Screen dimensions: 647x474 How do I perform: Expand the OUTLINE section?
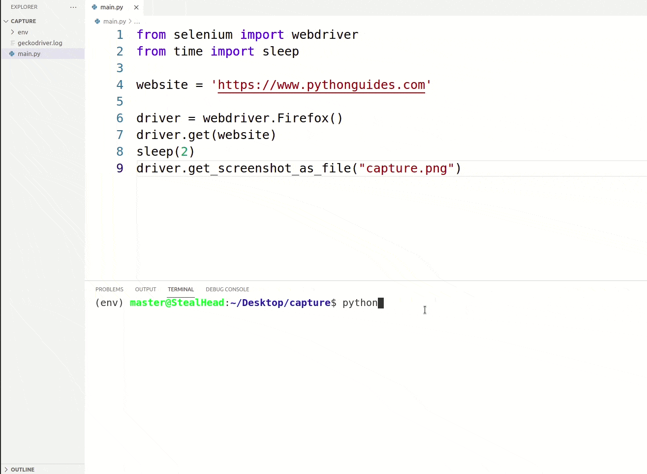click(x=22, y=470)
